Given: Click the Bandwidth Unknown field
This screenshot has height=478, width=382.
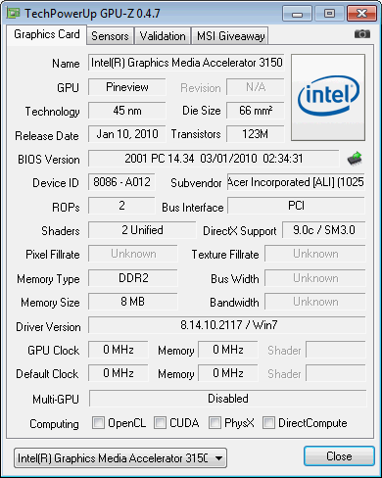Looking at the screenshot, I should coord(315,302).
